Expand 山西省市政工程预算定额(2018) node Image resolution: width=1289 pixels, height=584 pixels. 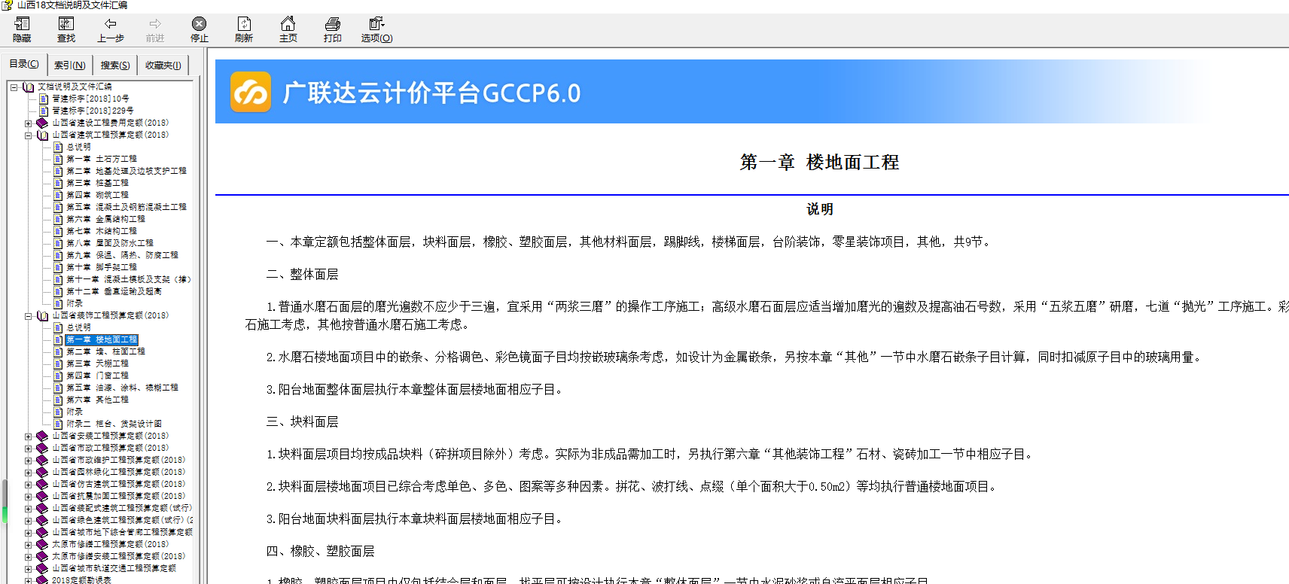(x=29, y=448)
